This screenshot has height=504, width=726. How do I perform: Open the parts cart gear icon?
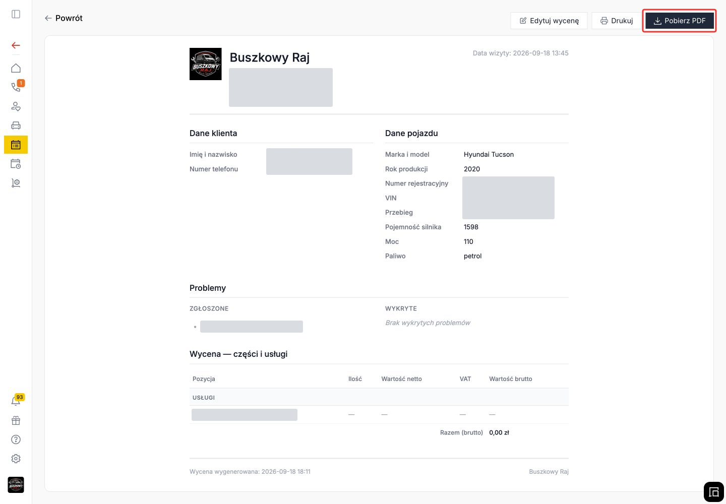(16, 183)
